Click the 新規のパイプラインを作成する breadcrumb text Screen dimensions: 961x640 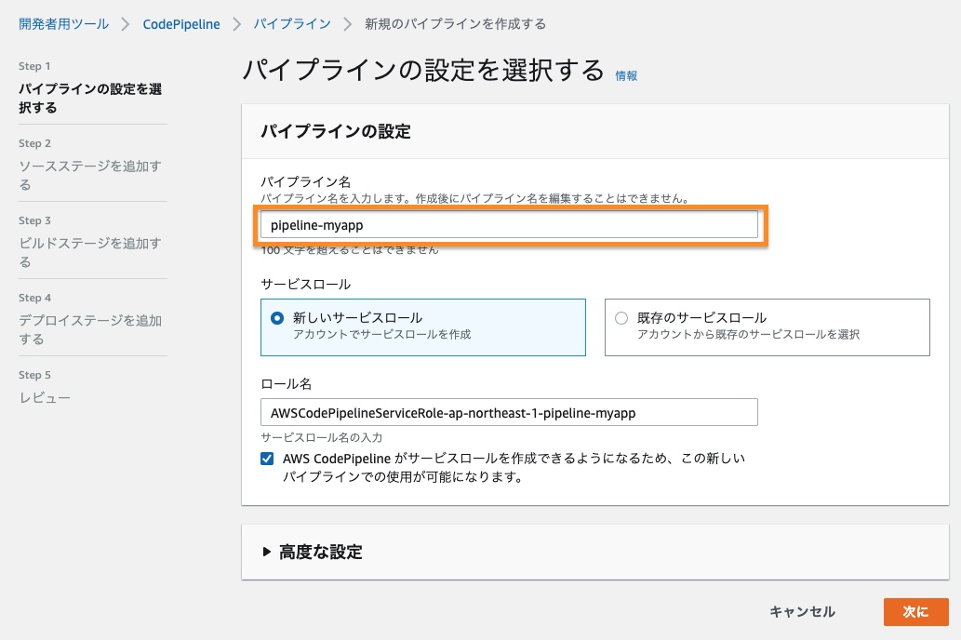click(455, 24)
